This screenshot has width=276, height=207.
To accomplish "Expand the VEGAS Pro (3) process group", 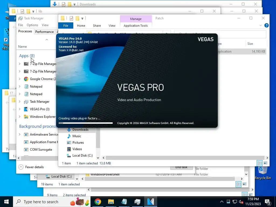I will (x=19, y=109).
